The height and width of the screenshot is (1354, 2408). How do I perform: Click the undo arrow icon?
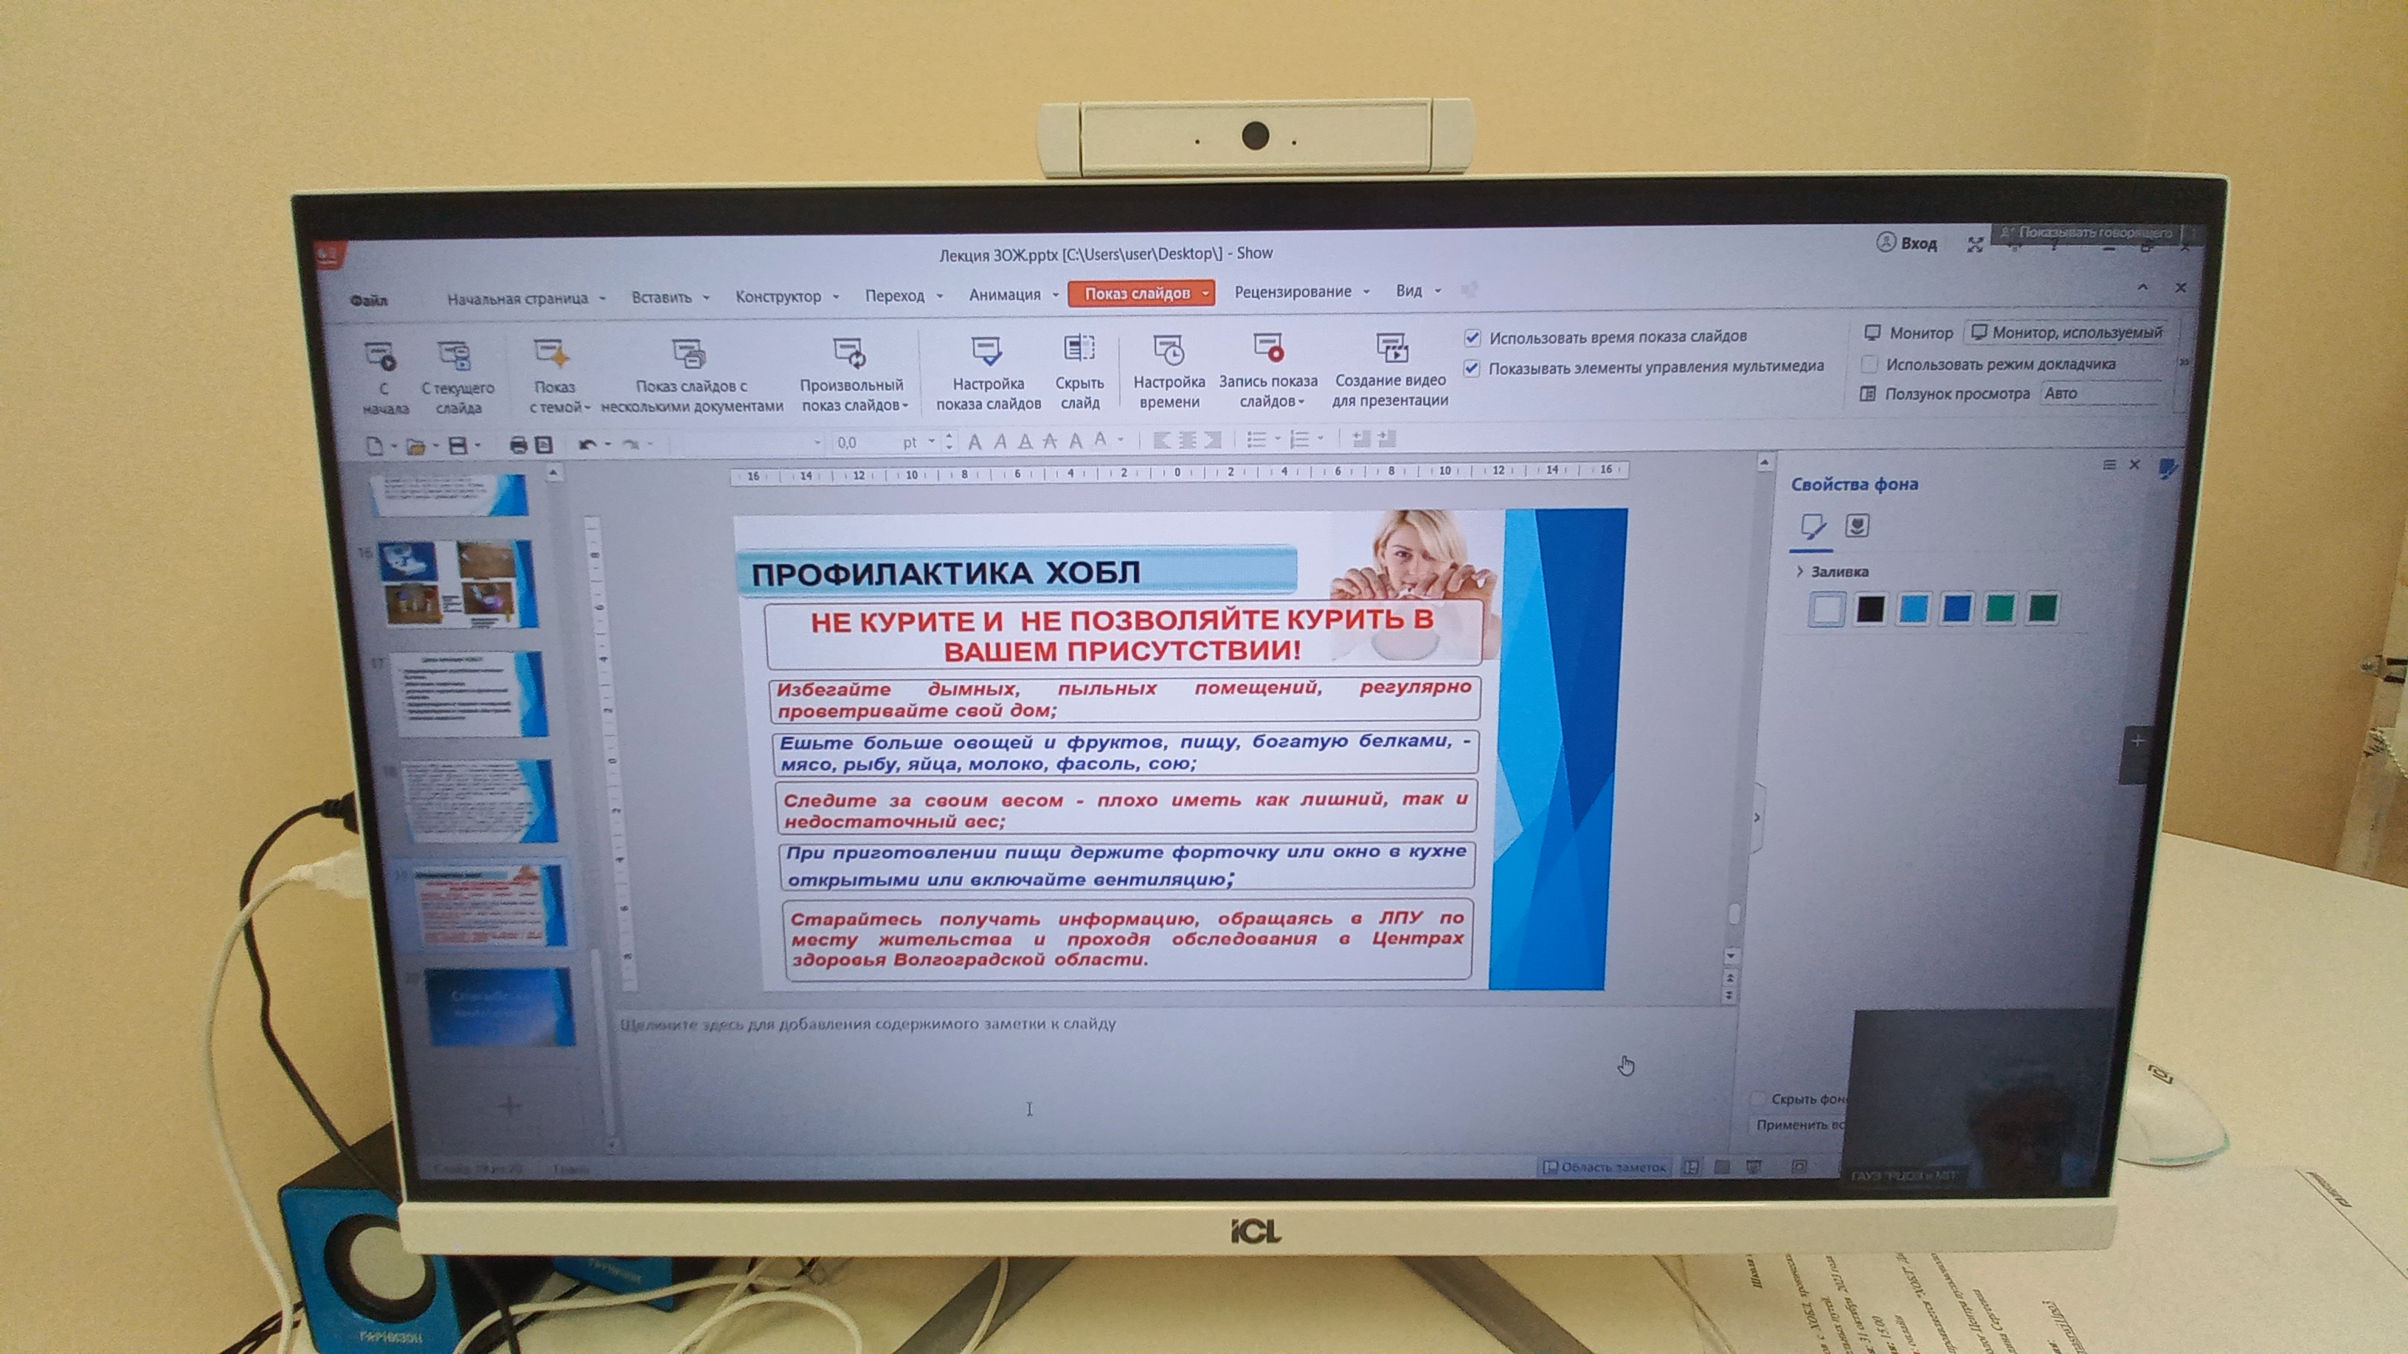click(587, 444)
